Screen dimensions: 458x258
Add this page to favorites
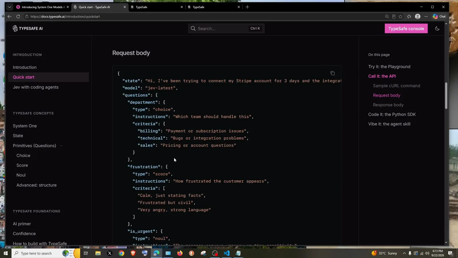point(400,16)
